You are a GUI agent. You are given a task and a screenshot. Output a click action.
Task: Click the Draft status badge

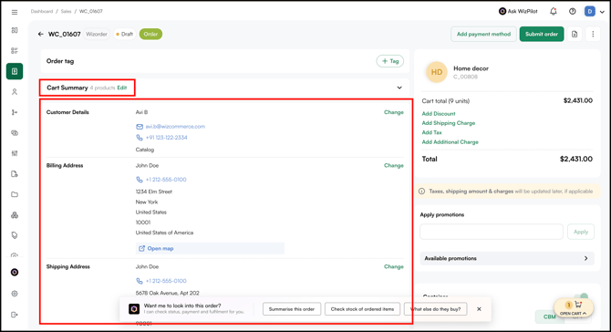pos(125,35)
